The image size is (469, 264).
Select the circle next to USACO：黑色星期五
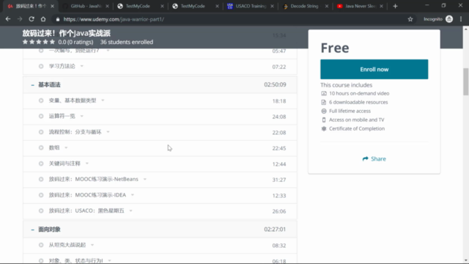tap(41, 210)
